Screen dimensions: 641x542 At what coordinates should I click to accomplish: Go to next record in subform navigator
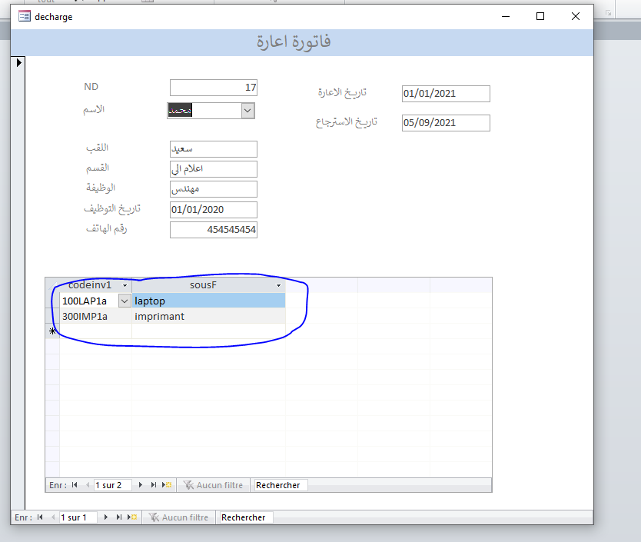tap(141, 485)
